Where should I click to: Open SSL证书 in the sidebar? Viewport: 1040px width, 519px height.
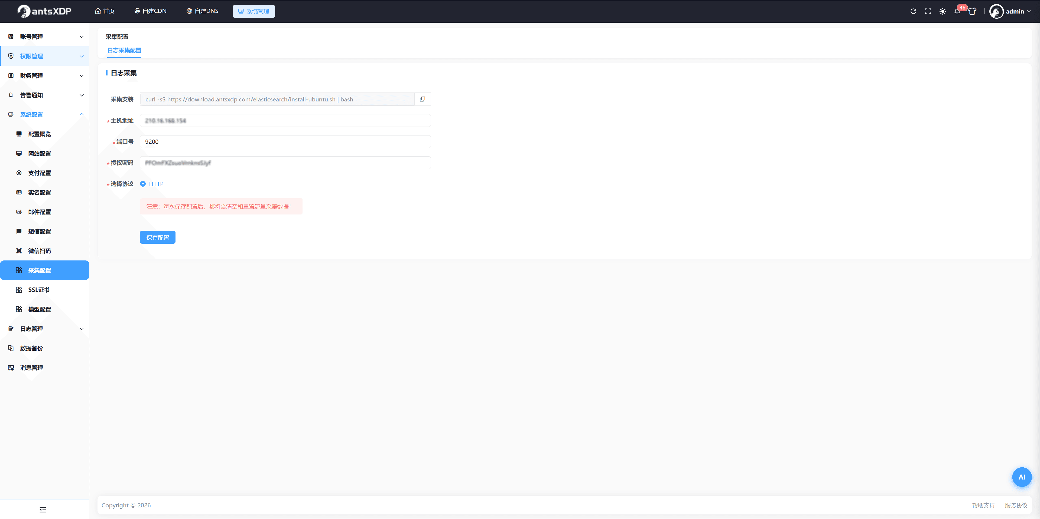(44, 290)
